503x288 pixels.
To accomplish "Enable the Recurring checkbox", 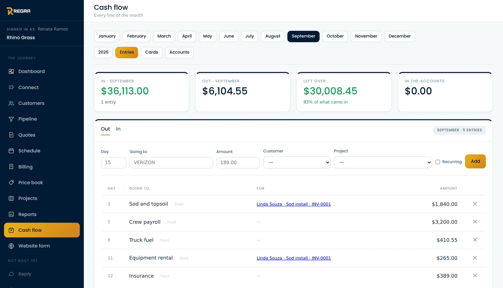I will (438, 162).
